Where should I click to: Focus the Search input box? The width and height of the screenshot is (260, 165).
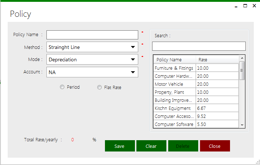199,46
